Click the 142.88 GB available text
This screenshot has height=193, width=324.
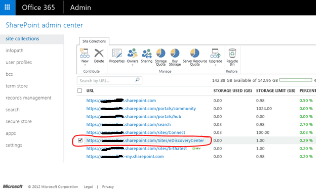point(245,80)
